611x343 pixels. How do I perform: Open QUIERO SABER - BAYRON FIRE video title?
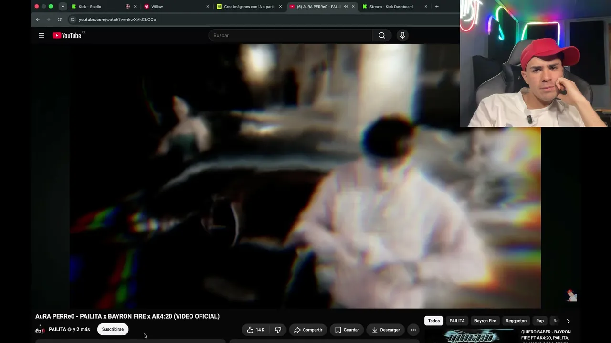tap(546, 335)
